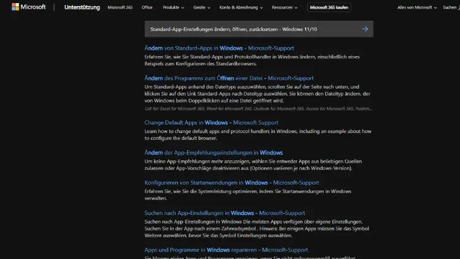Expand the Alles von Microsoft dropdown
This screenshot has width=460, height=259.
click(417, 7)
